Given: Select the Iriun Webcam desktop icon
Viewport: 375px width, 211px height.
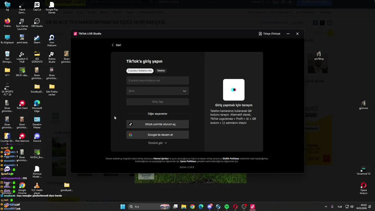Looking at the screenshot, I should click(52, 41).
